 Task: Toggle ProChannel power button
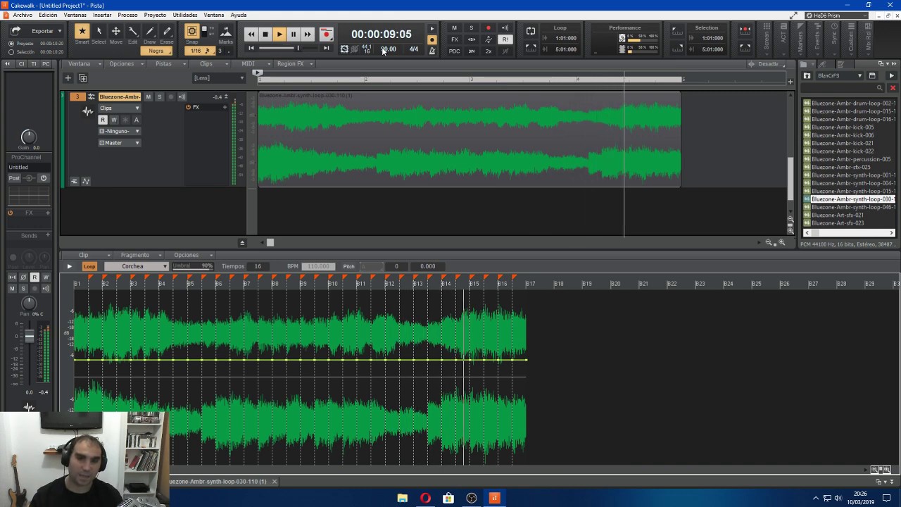click(43, 178)
